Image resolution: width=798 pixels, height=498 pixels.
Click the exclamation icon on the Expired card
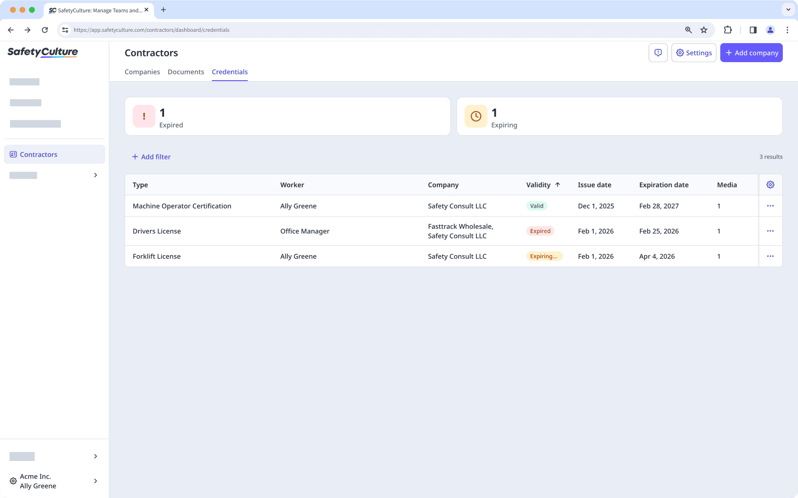[143, 116]
